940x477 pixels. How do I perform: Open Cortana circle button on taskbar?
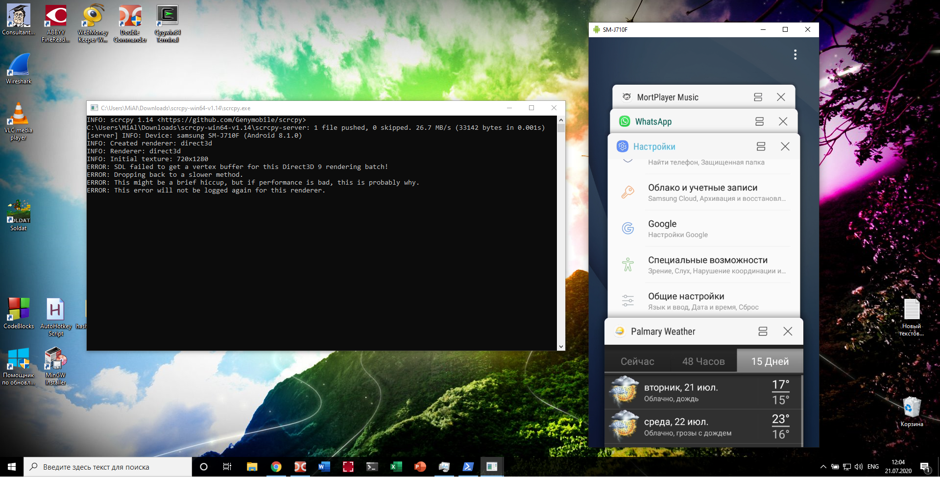(204, 467)
